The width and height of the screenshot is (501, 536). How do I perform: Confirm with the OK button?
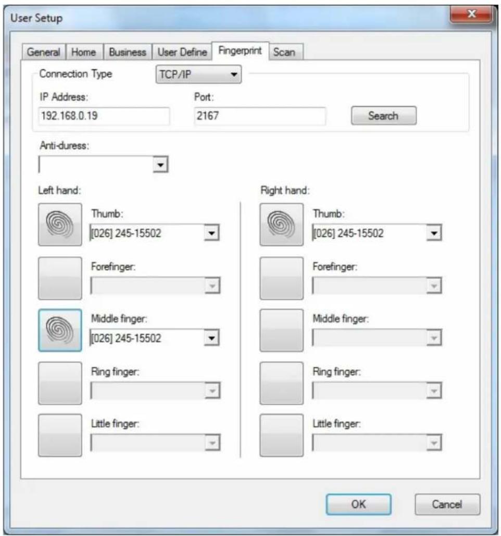pyautogui.click(x=358, y=504)
